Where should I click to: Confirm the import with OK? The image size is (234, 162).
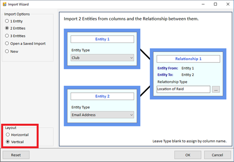[x=188, y=155]
